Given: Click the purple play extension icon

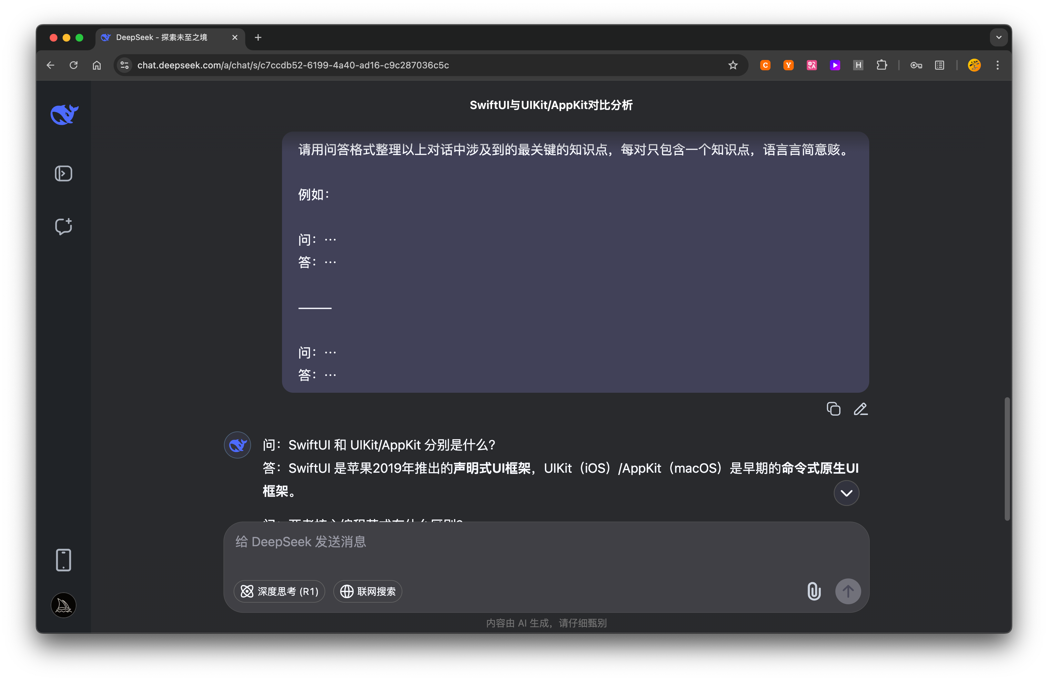Looking at the screenshot, I should click(835, 65).
